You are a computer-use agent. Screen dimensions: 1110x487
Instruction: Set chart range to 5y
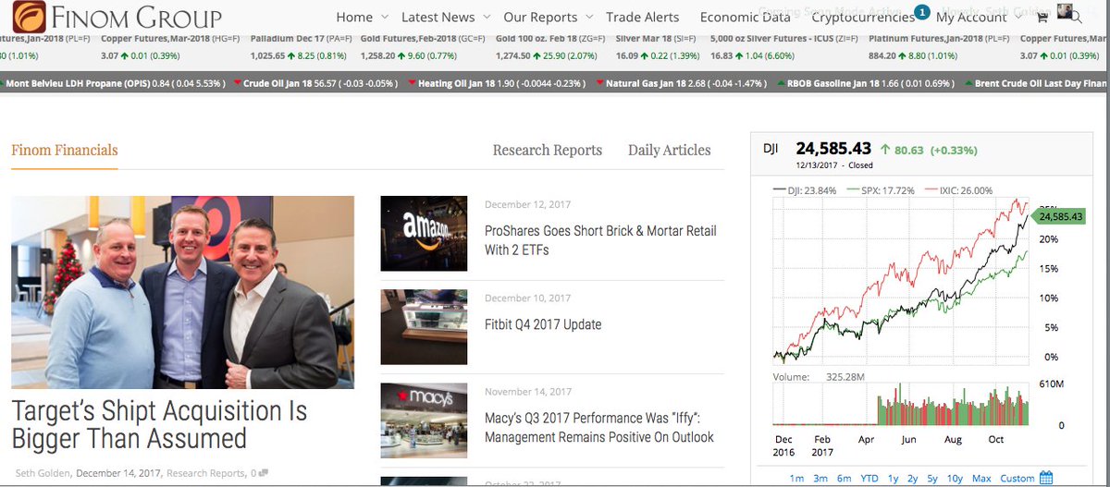tap(933, 479)
